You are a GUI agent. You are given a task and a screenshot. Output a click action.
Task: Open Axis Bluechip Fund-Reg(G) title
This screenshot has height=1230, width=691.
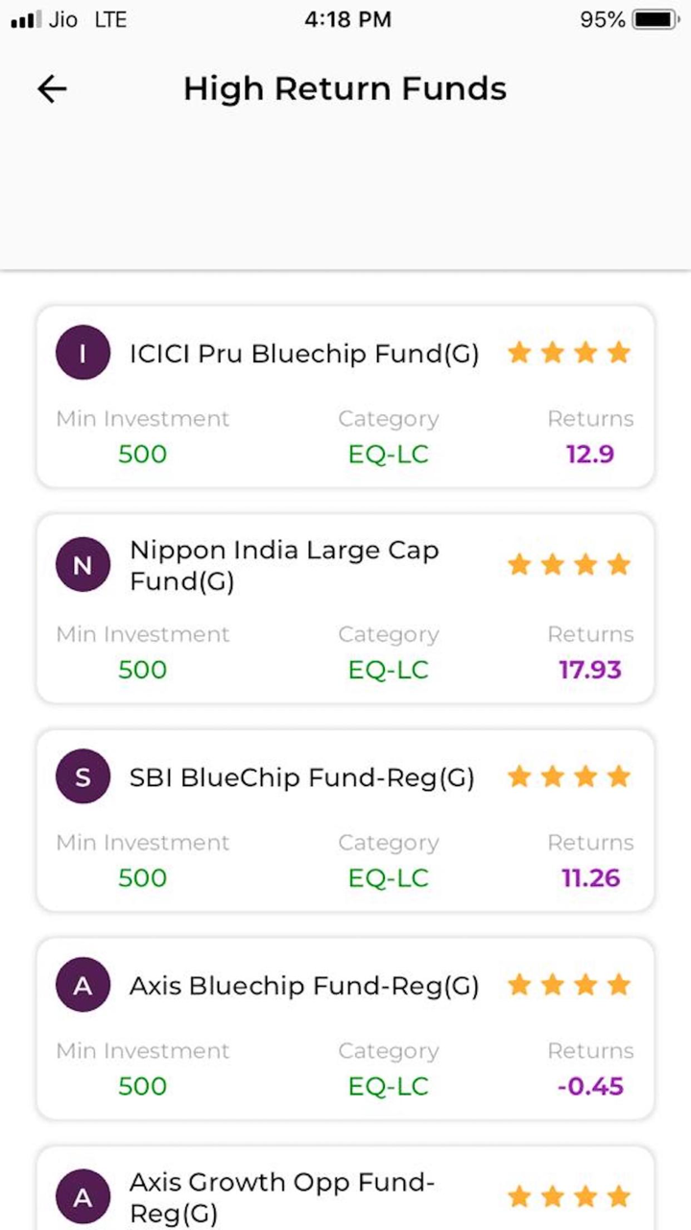pos(303,986)
